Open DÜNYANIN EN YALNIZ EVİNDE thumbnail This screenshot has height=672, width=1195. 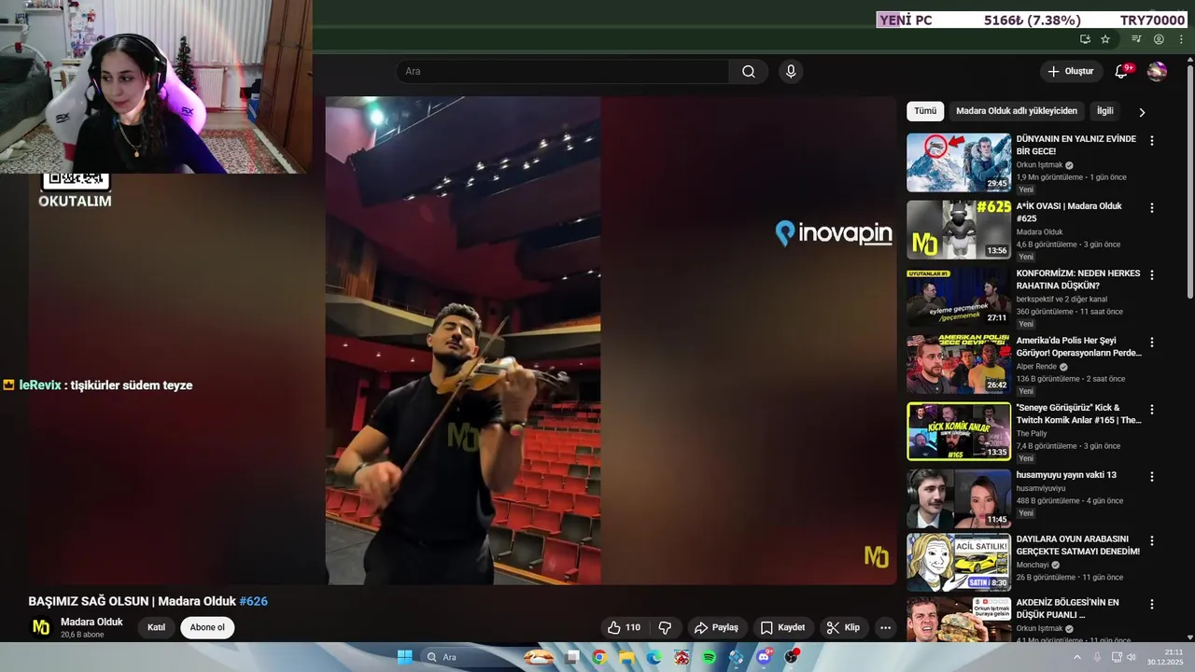[x=959, y=162]
